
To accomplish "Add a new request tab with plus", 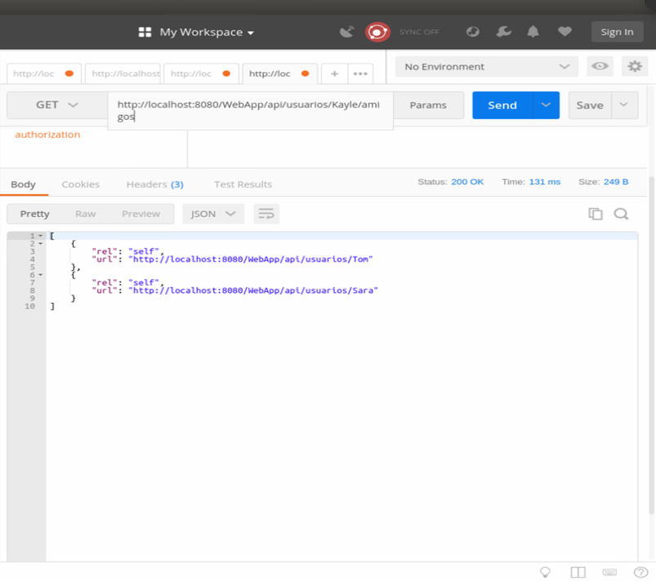I will tap(334, 73).
